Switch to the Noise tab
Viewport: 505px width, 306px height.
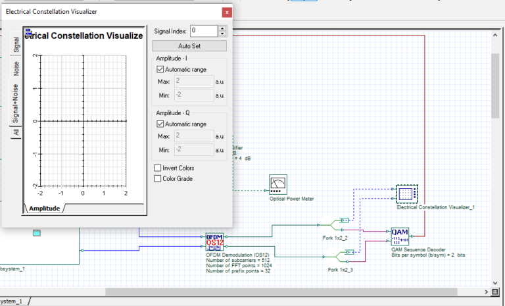[x=16, y=68]
